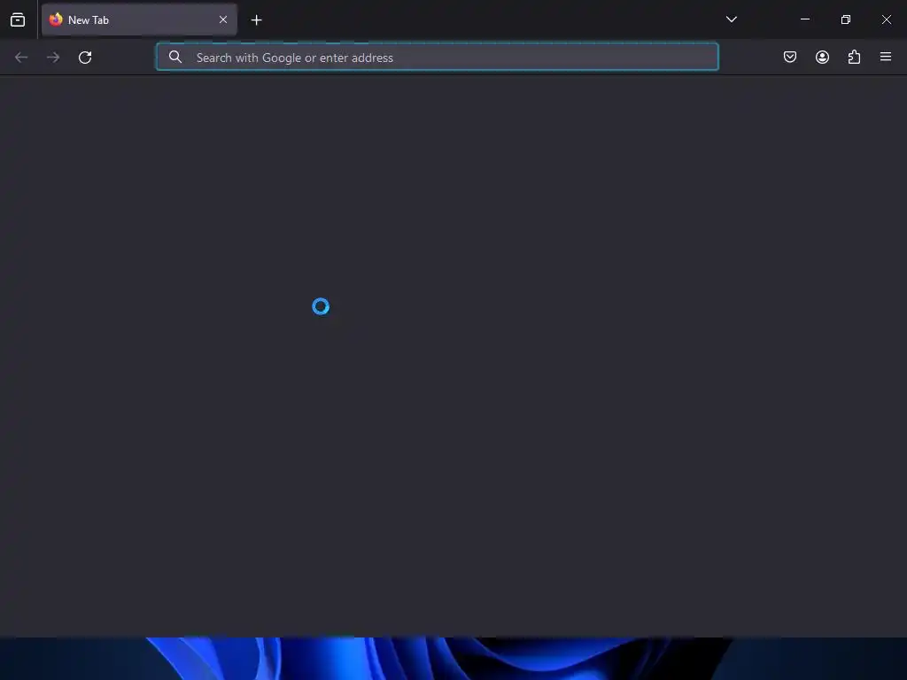Go forward one page arrow

tap(53, 58)
